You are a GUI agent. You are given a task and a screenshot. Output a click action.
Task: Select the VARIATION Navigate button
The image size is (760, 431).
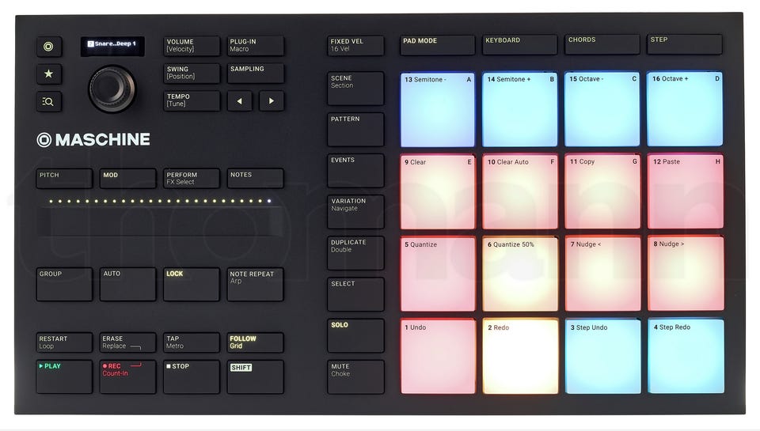pos(355,212)
